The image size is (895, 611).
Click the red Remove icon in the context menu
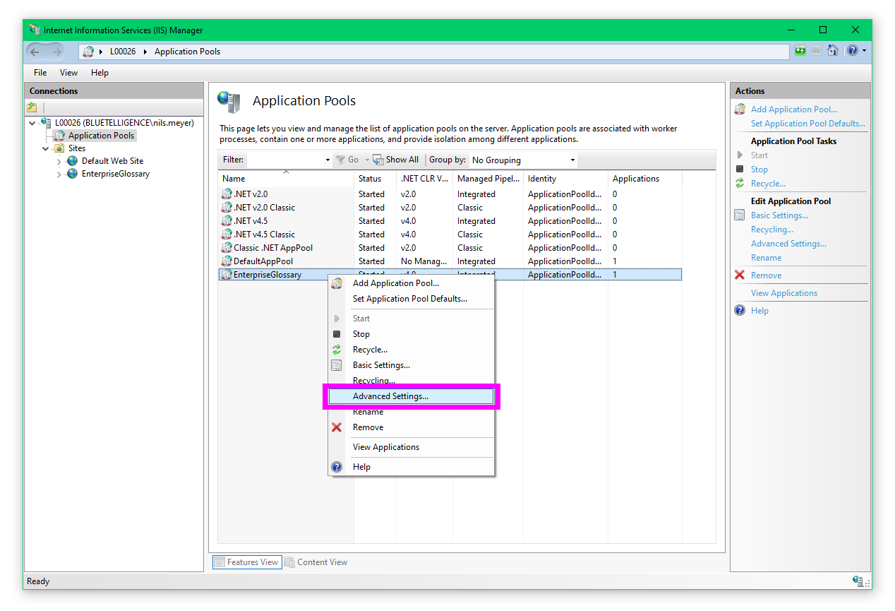click(337, 427)
